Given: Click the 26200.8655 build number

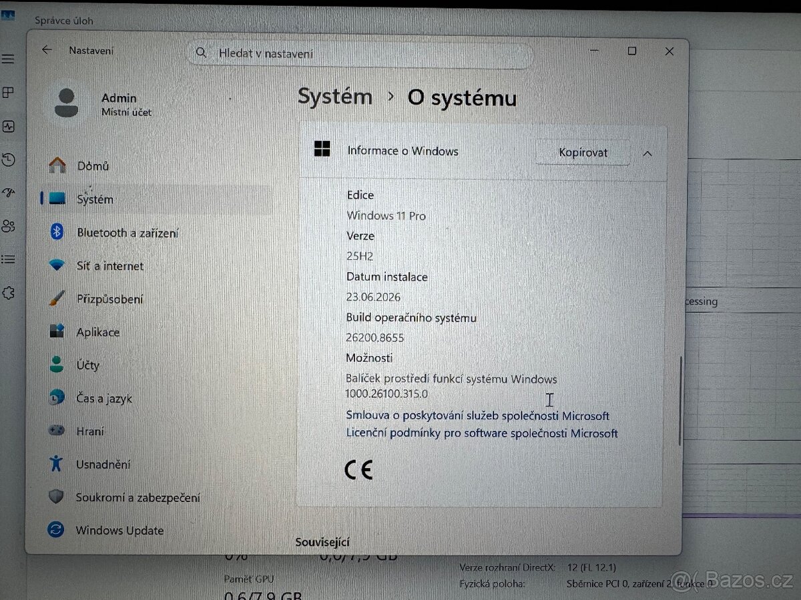Looking at the screenshot, I should click(x=374, y=338).
